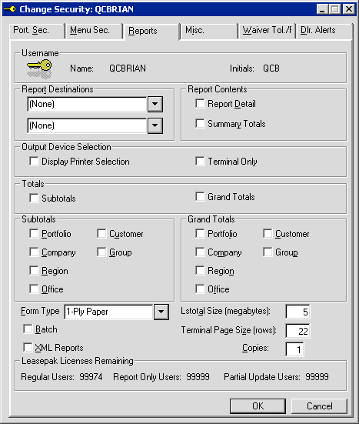Image resolution: width=359 pixels, height=424 pixels.
Task: Open the Form Type dropdown arrow
Action: 161,312
